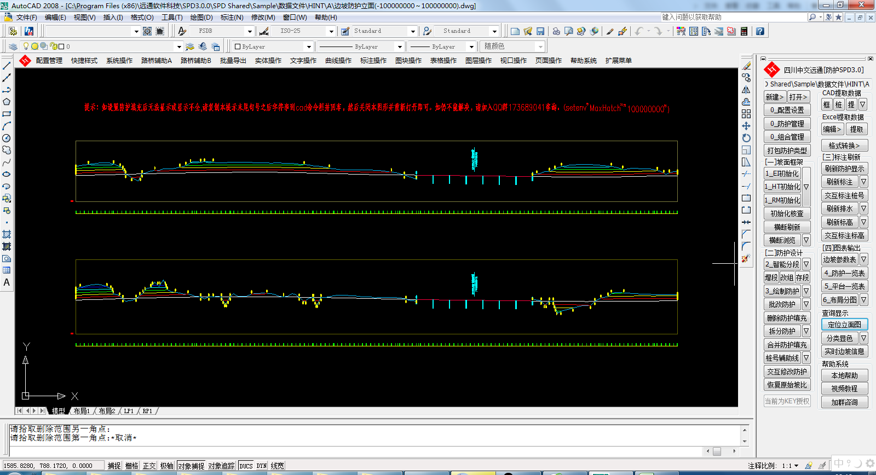Click the Layer Previous icon

[x=203, y=47]
